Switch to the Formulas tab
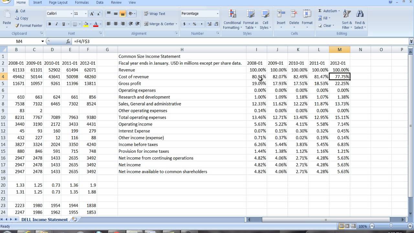This screenshot has height=233, width=414. tap(82, 2)
